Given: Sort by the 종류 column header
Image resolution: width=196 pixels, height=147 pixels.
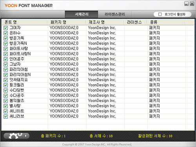Looking at the screenshot, I should coord(166,22).
